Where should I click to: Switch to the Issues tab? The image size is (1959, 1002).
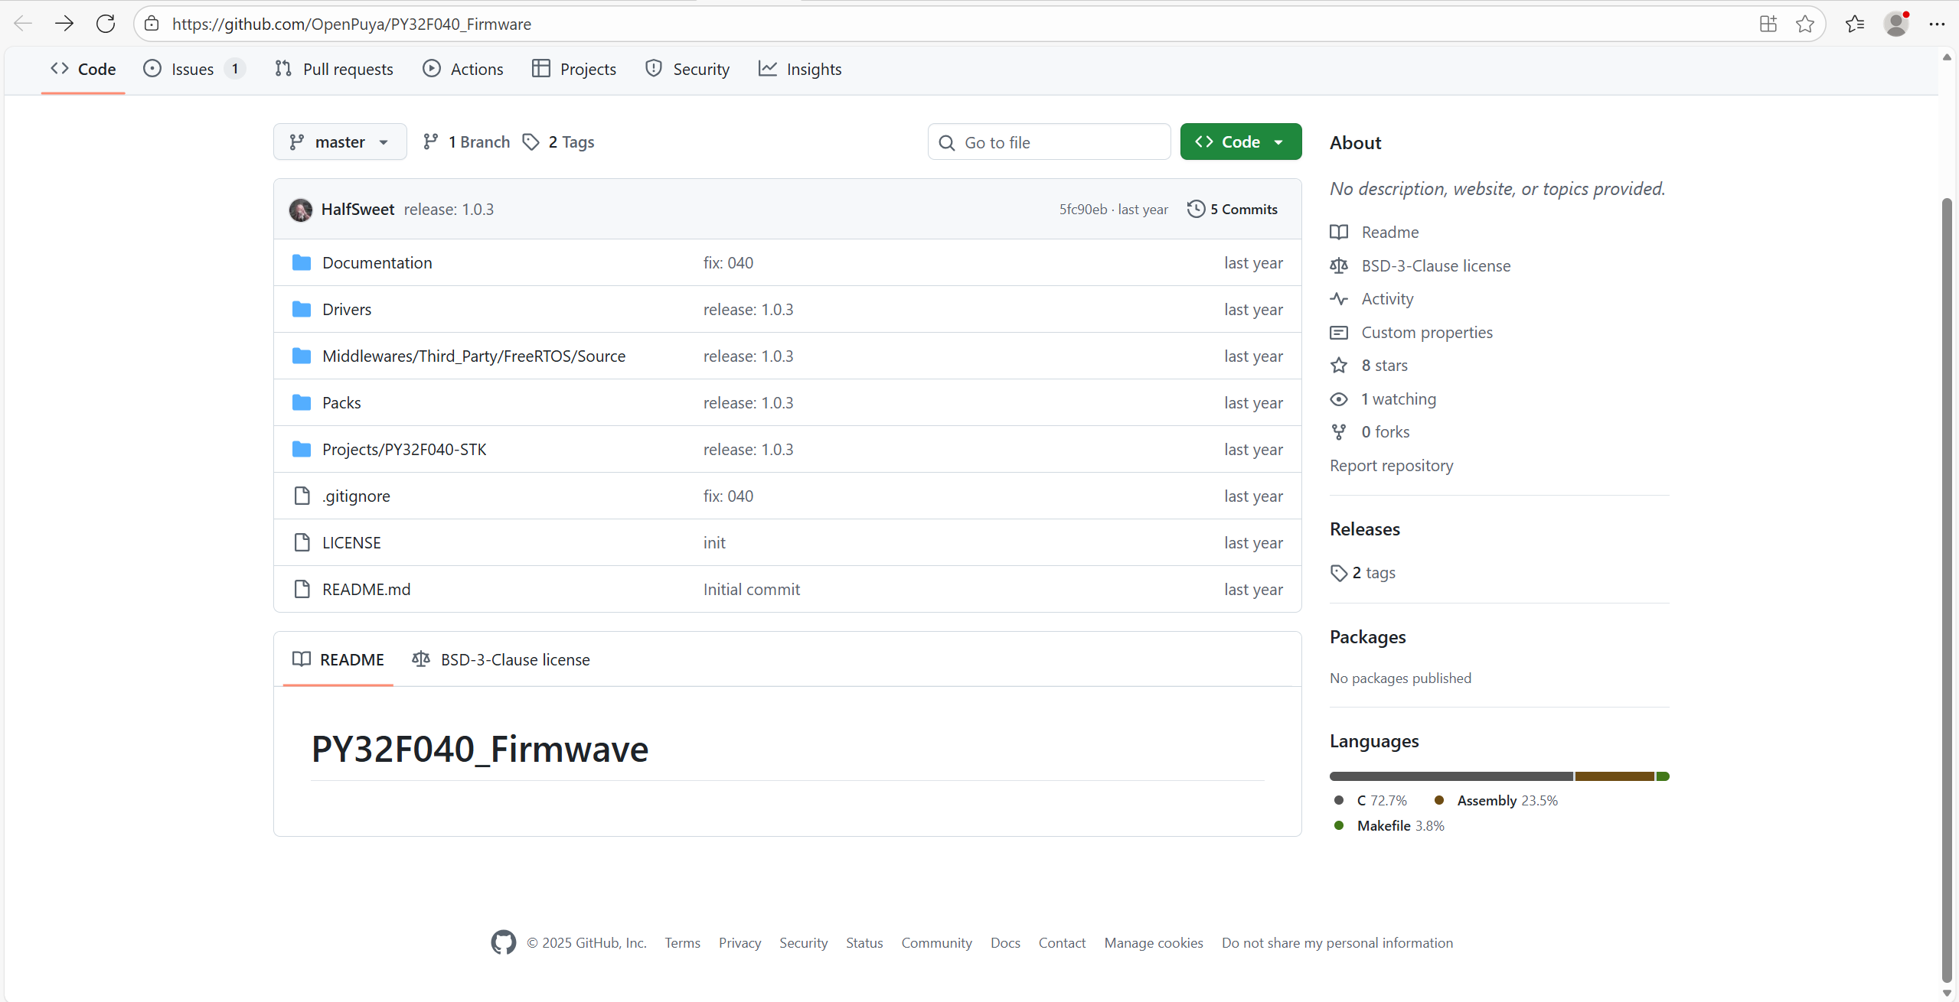(192, 70)
